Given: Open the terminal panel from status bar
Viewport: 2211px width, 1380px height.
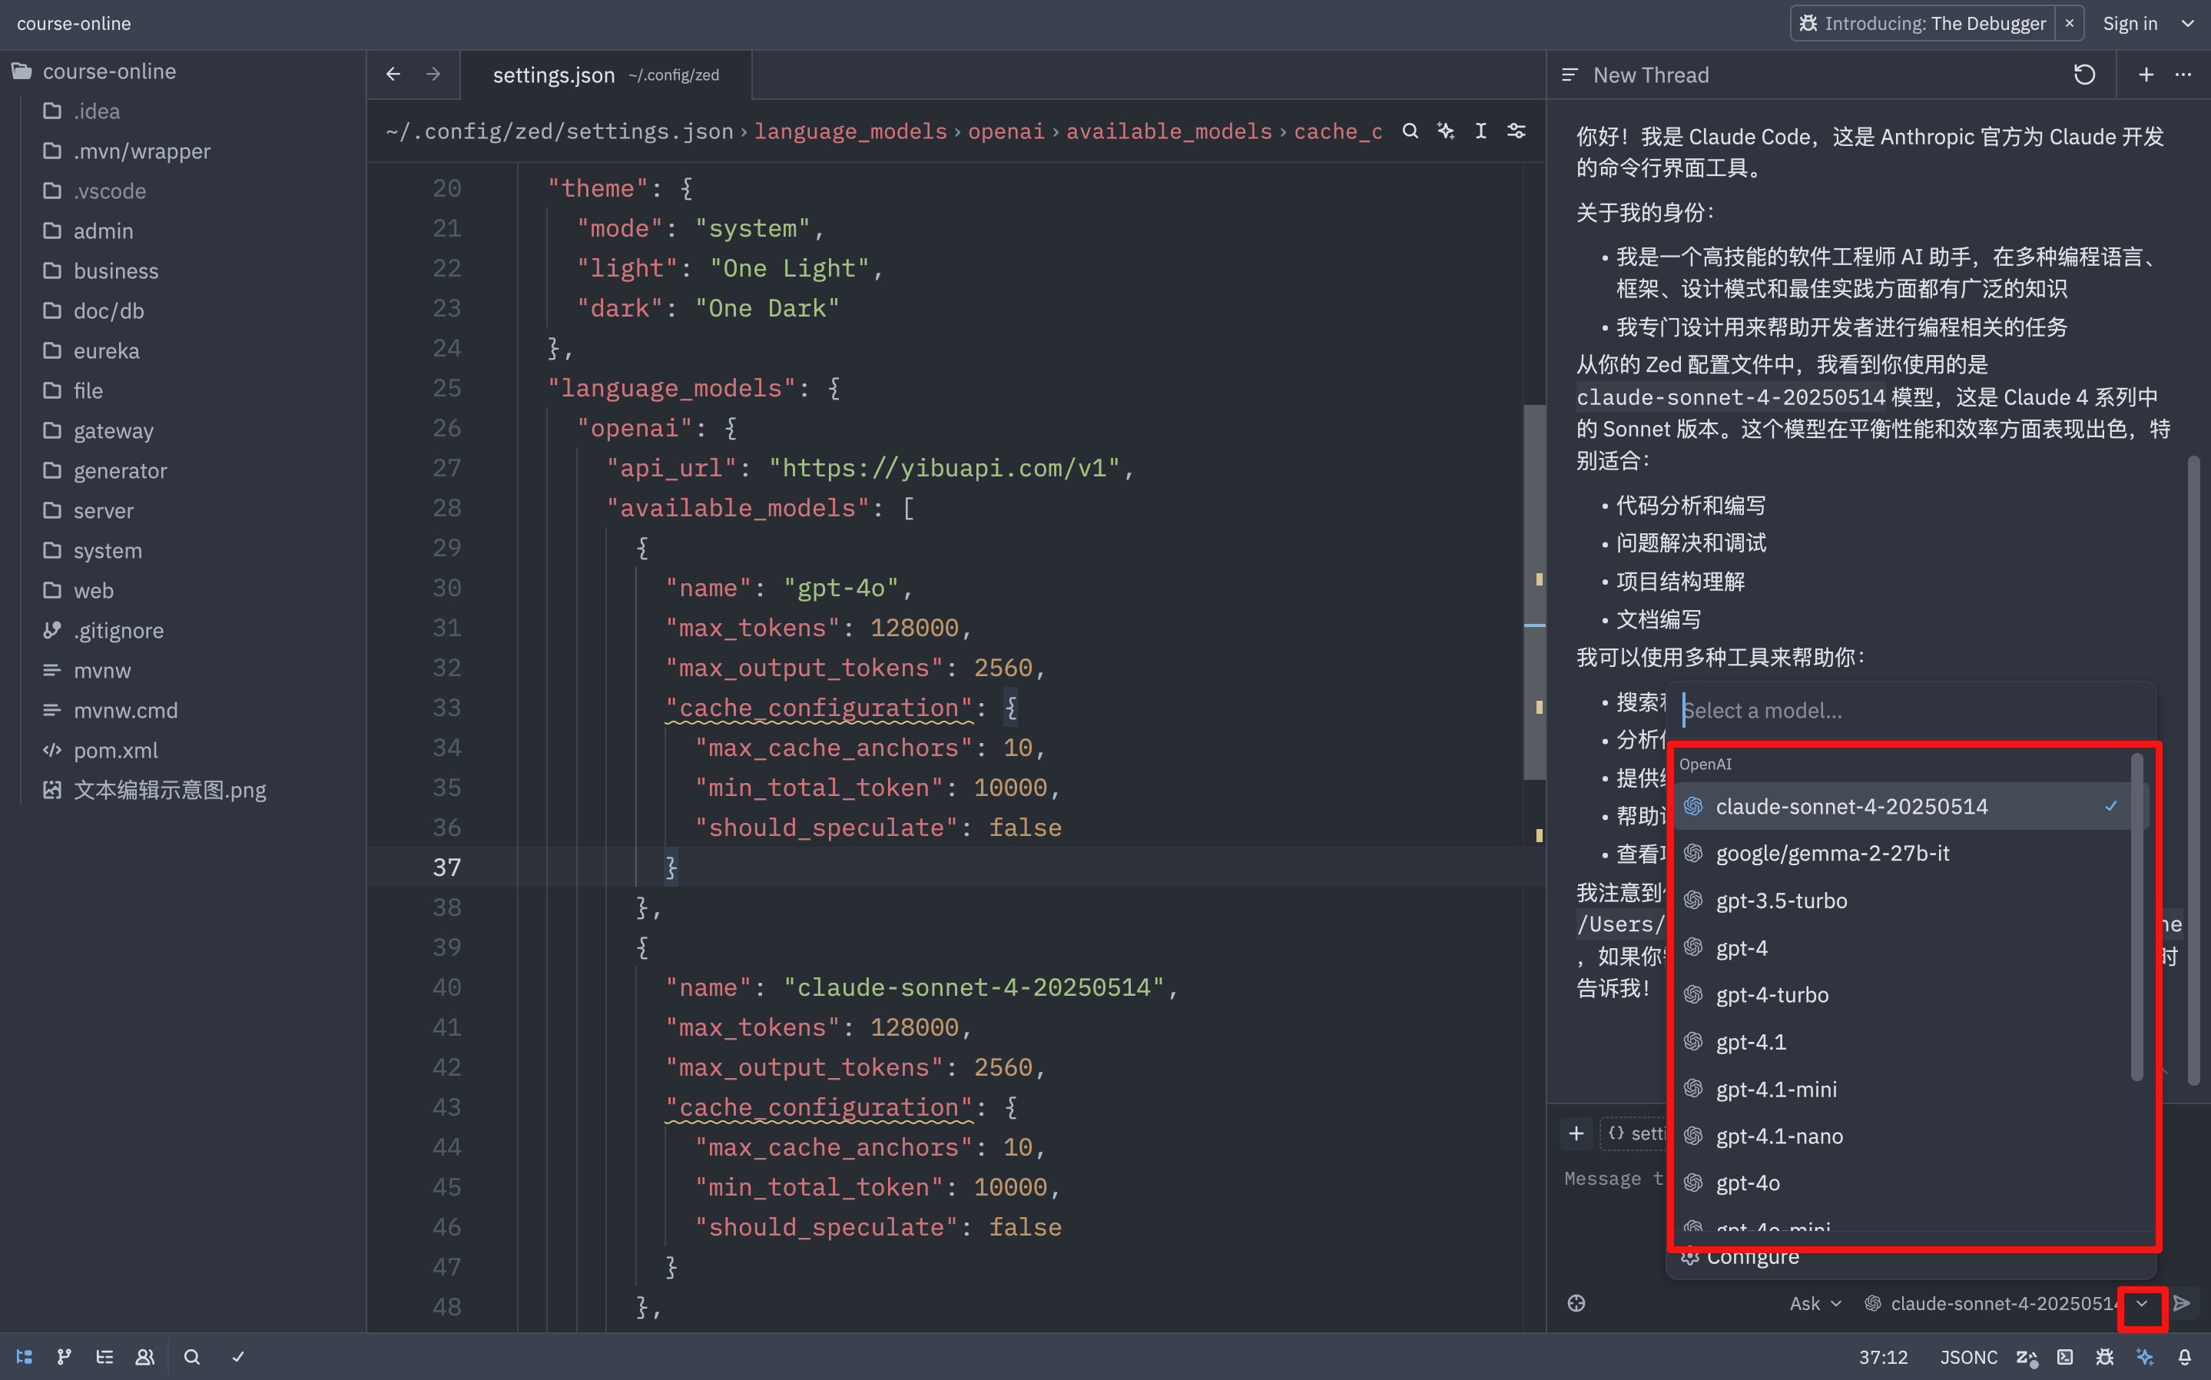Looking at the screenshot, I should point(2065,1356).
